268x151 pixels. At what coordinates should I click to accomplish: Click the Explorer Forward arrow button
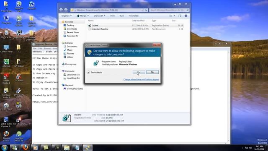click(x=66, y=10)
